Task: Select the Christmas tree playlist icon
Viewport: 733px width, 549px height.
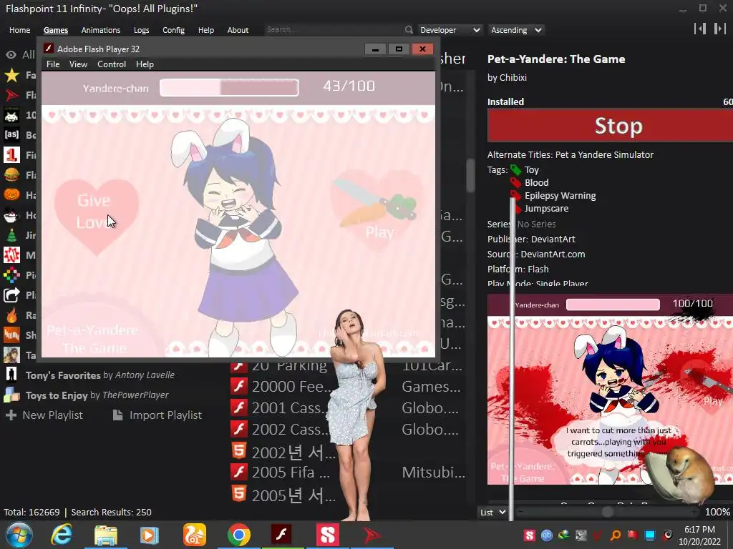Action: (x=11, y=234)
